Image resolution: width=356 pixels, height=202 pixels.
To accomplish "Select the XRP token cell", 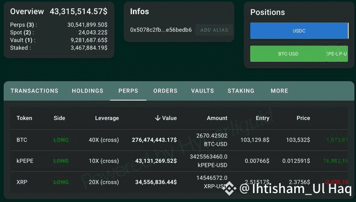I will point(22,182).
